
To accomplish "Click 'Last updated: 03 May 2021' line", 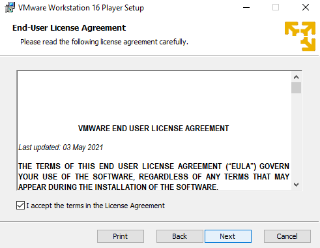I will pos(61,147).
